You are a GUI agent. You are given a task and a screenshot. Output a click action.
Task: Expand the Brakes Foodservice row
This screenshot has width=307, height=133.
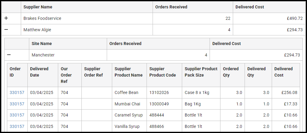6,18
